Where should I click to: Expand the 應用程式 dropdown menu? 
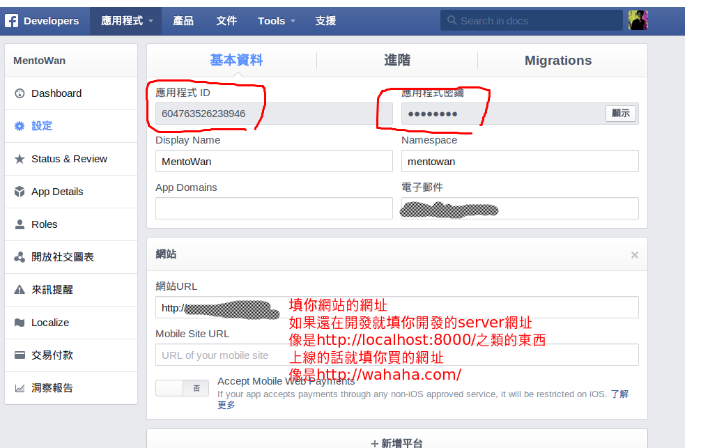[x=126, y=21]
